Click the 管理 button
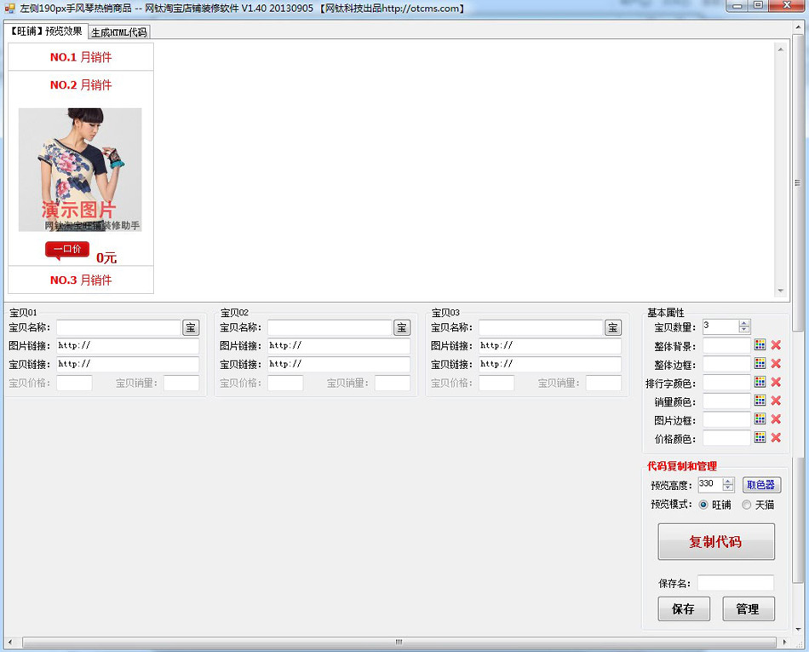The image size is (809, 652). [748, 609]
